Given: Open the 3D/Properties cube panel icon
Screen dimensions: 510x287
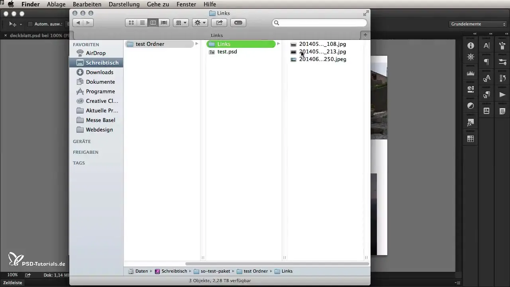Looking at the screenshot, I should pyautogui.click(x=471, y=89).
